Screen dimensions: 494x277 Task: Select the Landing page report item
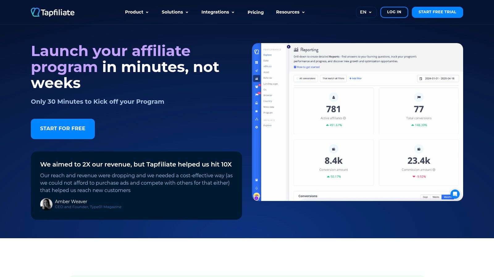[270, 84]
